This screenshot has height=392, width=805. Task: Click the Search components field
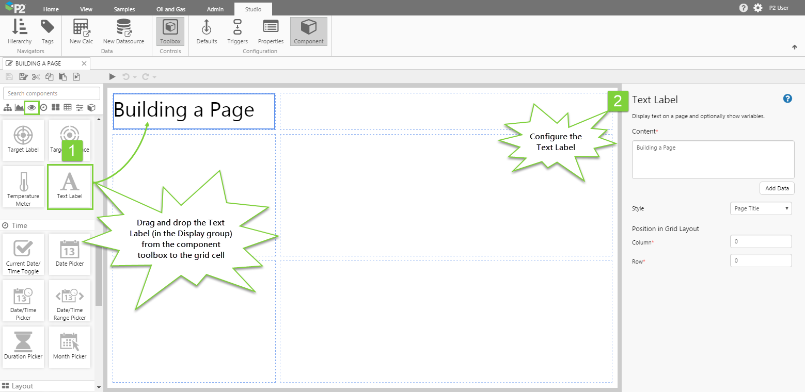52,93
